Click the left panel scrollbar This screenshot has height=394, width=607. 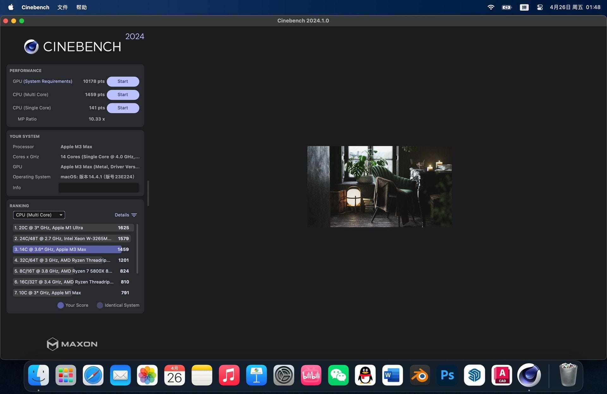[148, 193]
